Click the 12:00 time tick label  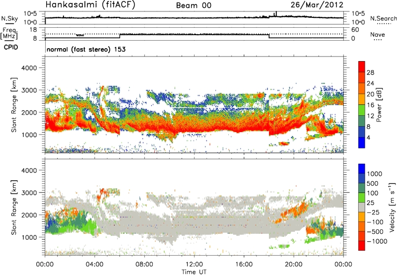(x=194, y=265)
